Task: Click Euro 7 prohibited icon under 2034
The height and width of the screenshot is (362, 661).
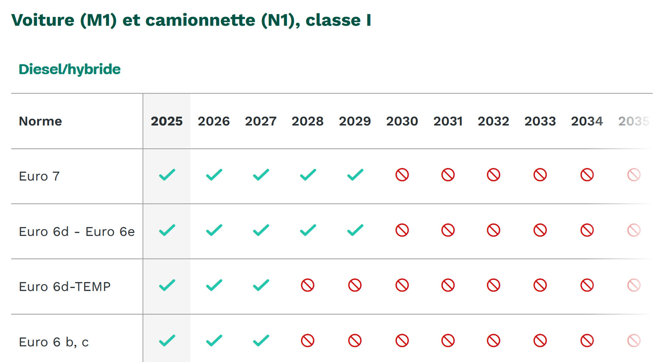Action: coord(587,175)
